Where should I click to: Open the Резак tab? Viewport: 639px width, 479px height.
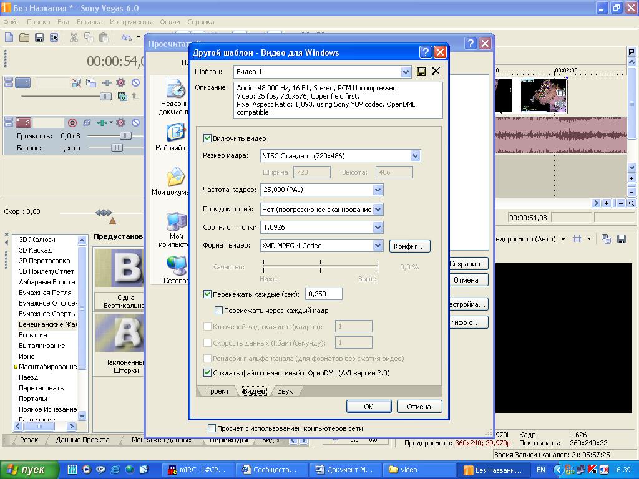coord(29,440)
